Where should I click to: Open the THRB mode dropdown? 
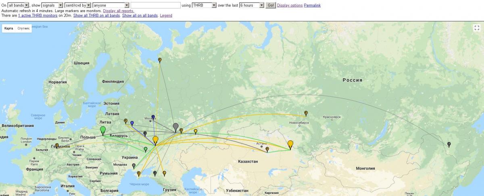204,5
